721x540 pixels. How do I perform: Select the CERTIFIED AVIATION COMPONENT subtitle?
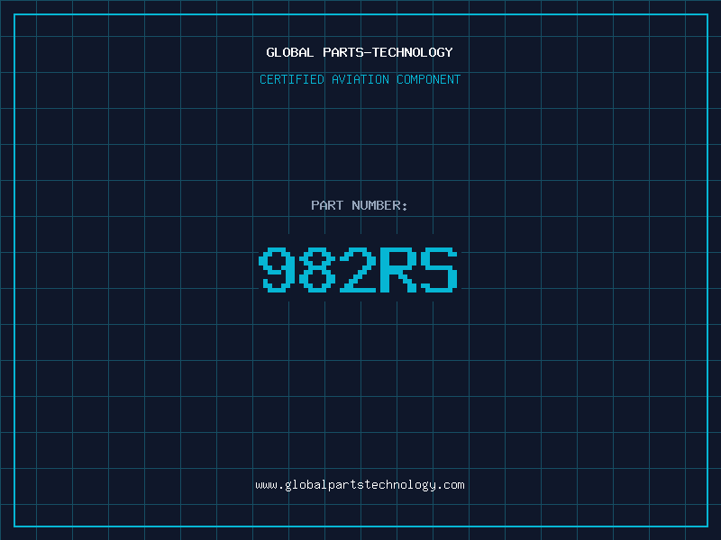click(360, 79)
